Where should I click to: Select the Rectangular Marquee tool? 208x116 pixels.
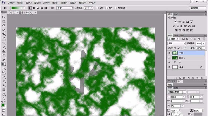click(x=4, y=22)
